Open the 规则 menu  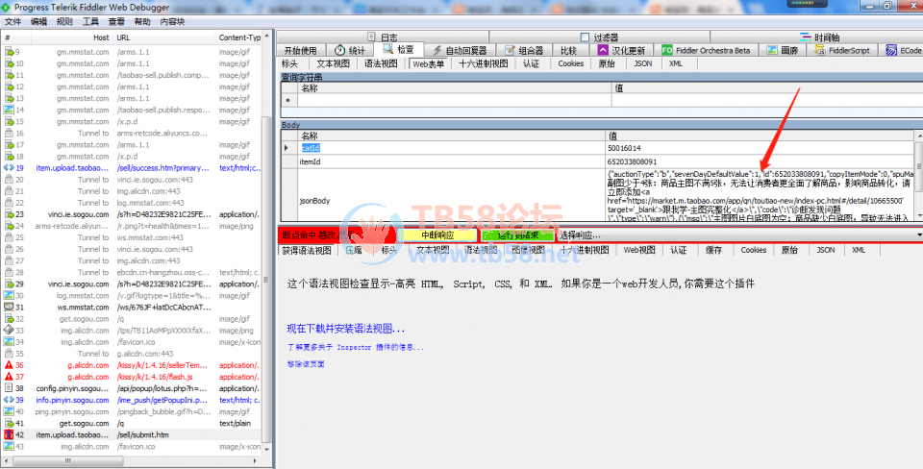(x=64, y=22)
